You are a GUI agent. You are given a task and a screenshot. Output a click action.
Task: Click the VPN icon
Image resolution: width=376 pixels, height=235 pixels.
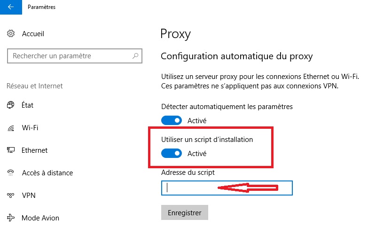[10, 195]
